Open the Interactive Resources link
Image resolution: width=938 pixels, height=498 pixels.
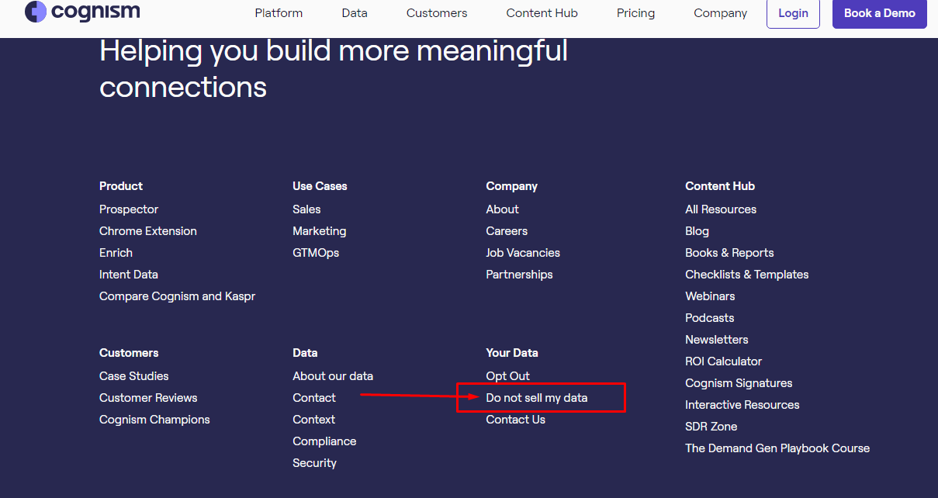[742, 405]
